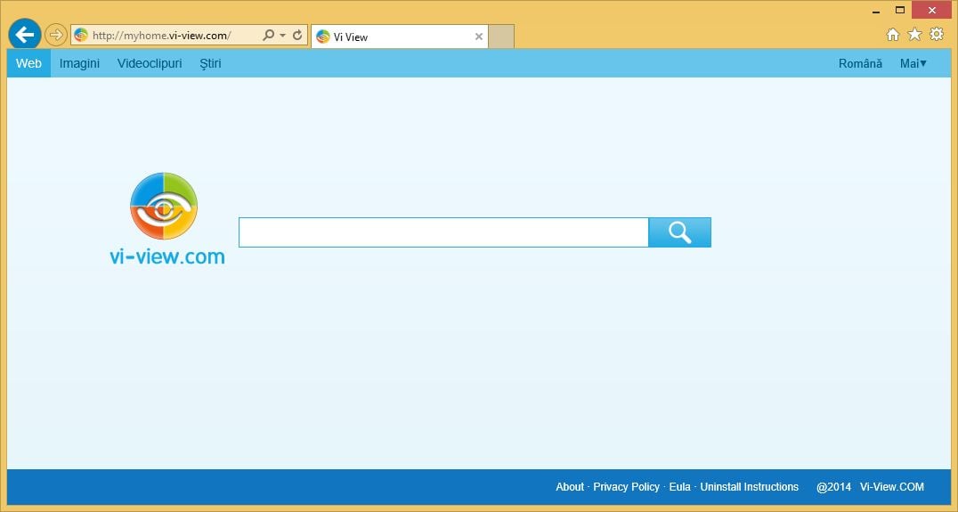Select the Imagini search category

(x=79, y=63)
